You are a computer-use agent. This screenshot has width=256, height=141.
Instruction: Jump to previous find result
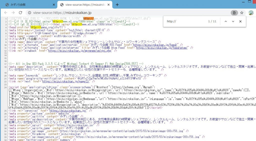coord(226,21)
